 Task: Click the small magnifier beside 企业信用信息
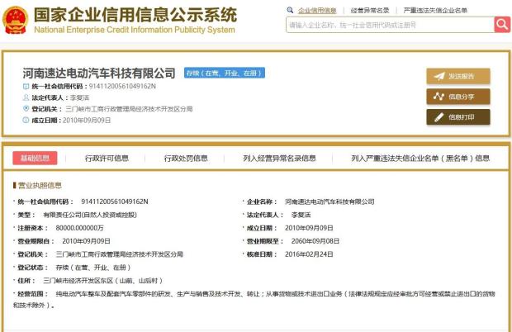point(290,10)
